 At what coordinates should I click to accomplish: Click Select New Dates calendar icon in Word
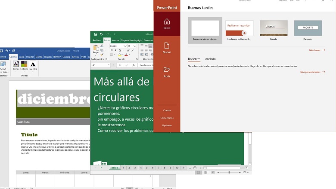pos(3,64)
